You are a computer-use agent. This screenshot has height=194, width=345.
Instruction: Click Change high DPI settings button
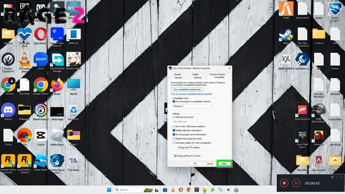click(189, 148)
